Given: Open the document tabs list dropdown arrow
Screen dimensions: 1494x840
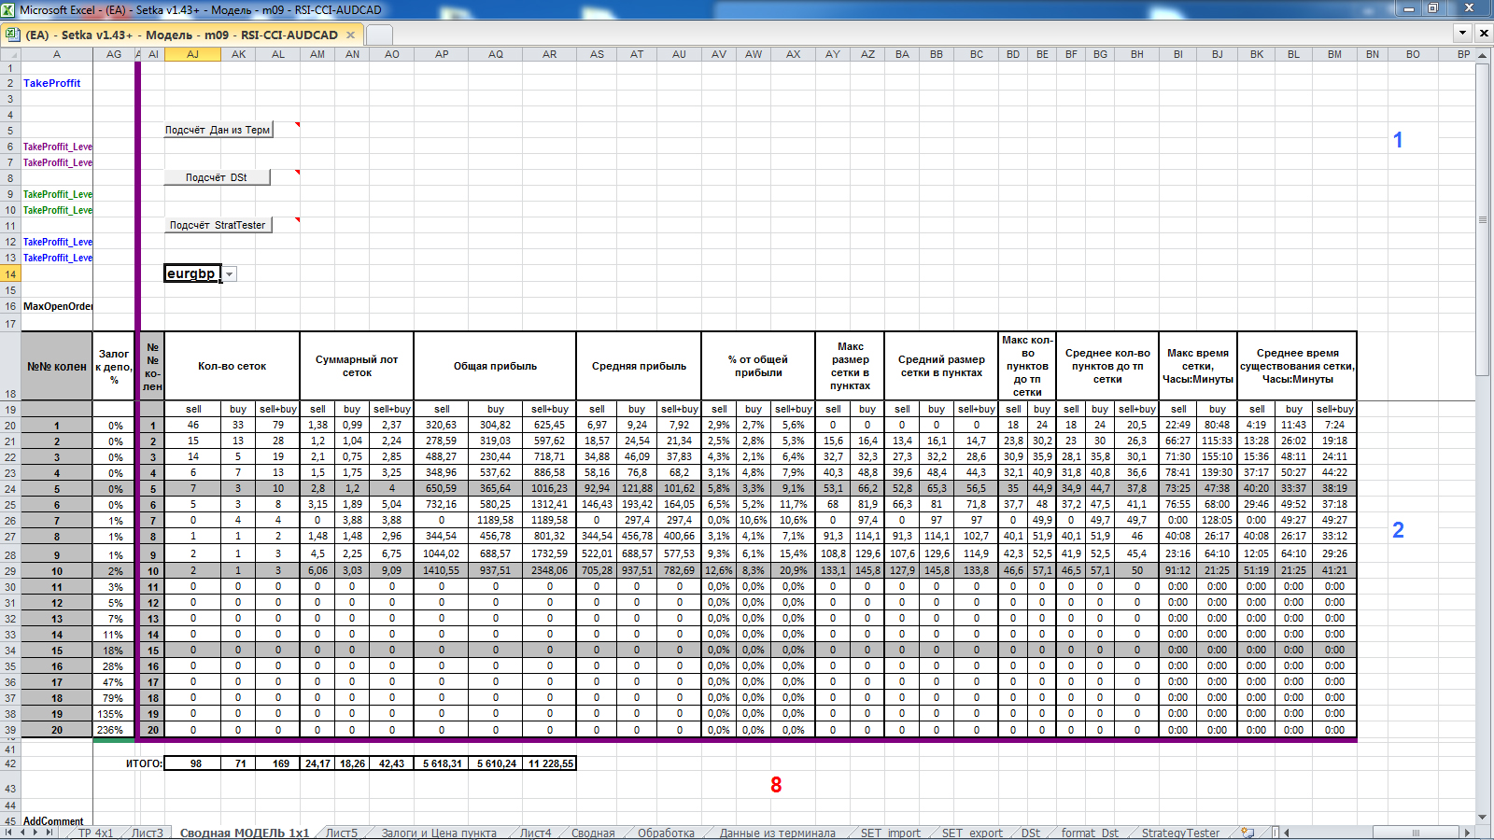Looking at the screenshot, I should tap(1463, 33).
